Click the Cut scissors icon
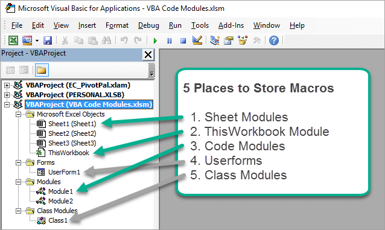The height and width of the screenshot is (230, 385). pyautogui.click(x=65, y=40)
